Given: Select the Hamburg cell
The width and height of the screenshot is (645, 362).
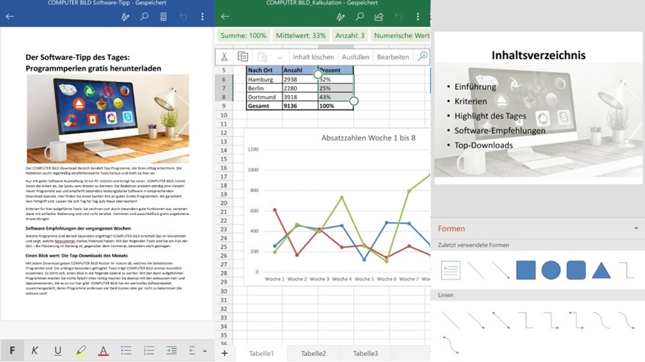Looking at the screenshot, I should (265, 79).
